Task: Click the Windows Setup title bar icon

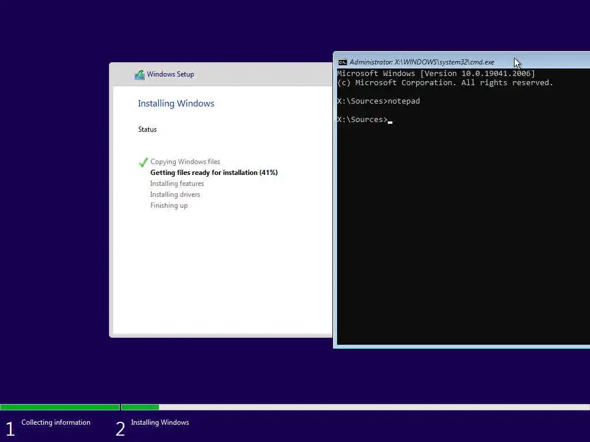Action: (139, 74)
